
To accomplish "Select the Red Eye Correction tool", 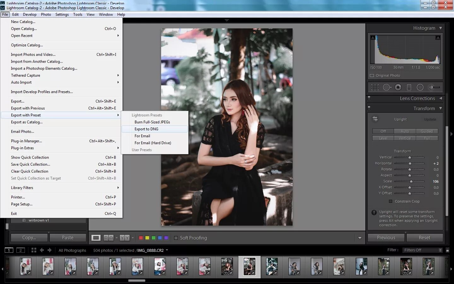I will pyautogui.click(x=398, y=87).
